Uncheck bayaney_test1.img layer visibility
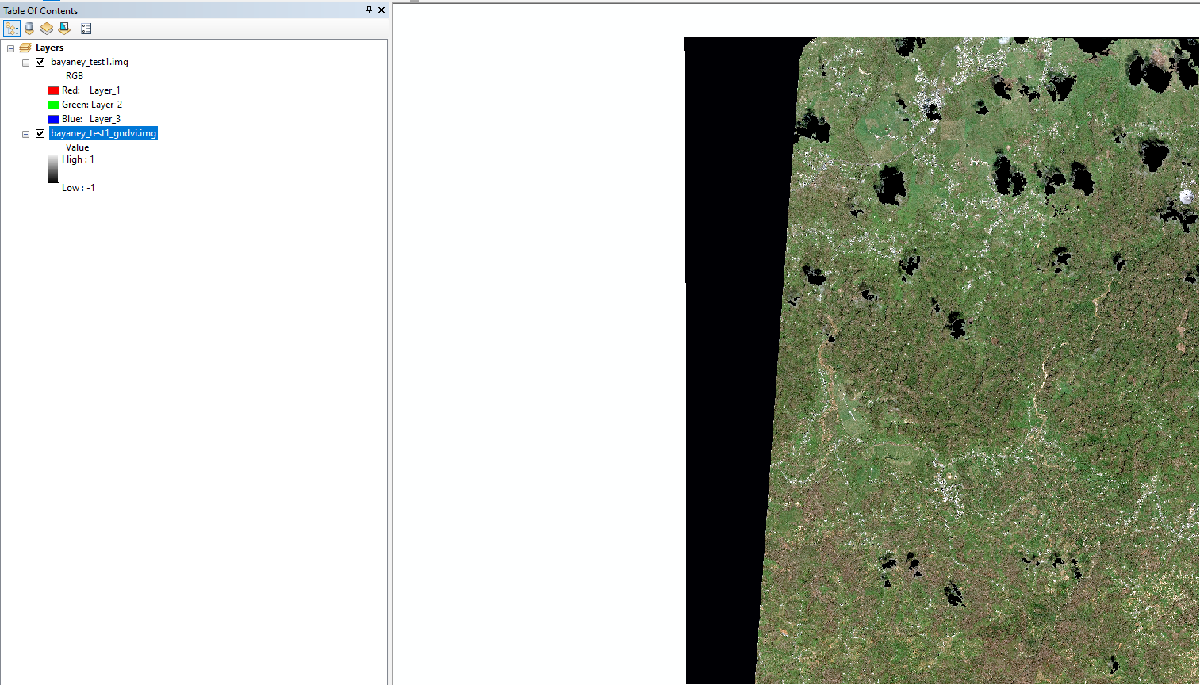The width and height of the screenshot is (1200, 685). coord(40,62)
